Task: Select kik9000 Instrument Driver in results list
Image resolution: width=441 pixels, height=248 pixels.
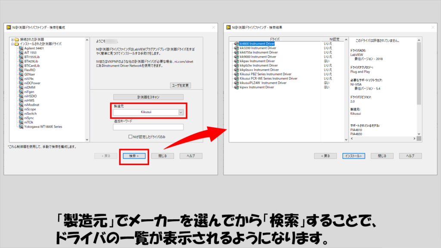Action: [258, 57]
